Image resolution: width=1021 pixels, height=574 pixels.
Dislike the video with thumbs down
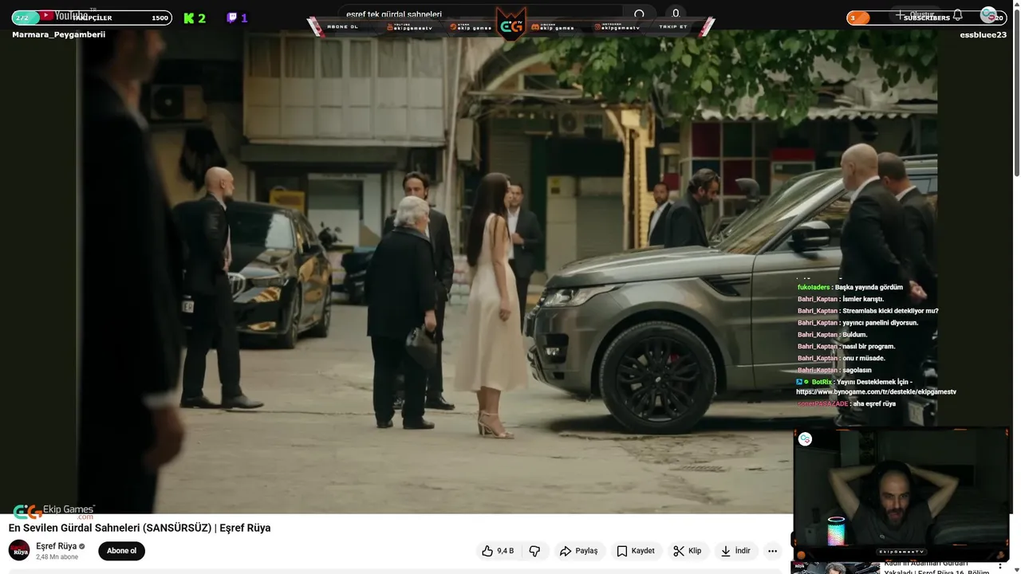point(534,551)
